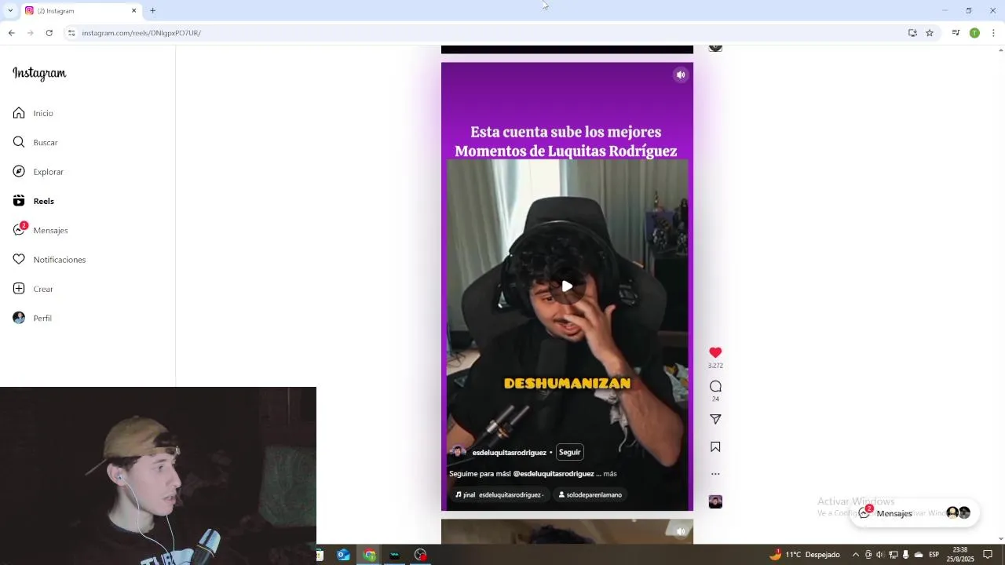Open Mensajes in left sidebar
Screen dimensions: 1005x565
[40, 230]
